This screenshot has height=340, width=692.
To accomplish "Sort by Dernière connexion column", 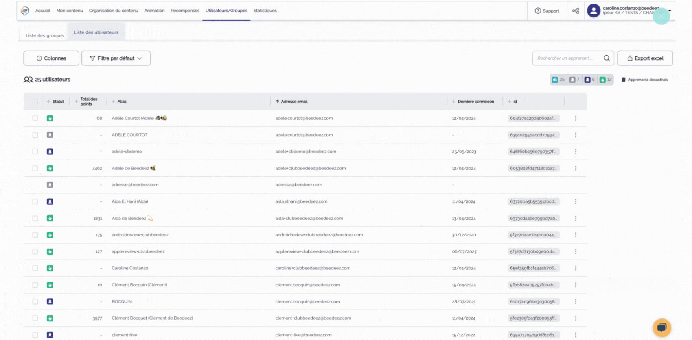I will click(x=475, y=102).
